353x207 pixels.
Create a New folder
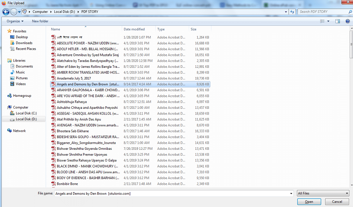[40, 21]
